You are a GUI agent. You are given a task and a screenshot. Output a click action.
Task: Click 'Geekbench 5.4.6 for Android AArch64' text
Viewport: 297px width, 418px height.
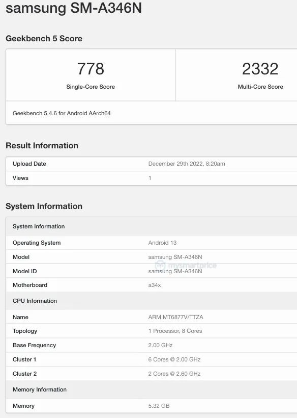coord(62,113)
